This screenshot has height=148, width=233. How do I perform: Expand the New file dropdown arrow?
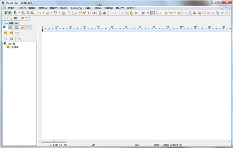(x=43, y=13)
